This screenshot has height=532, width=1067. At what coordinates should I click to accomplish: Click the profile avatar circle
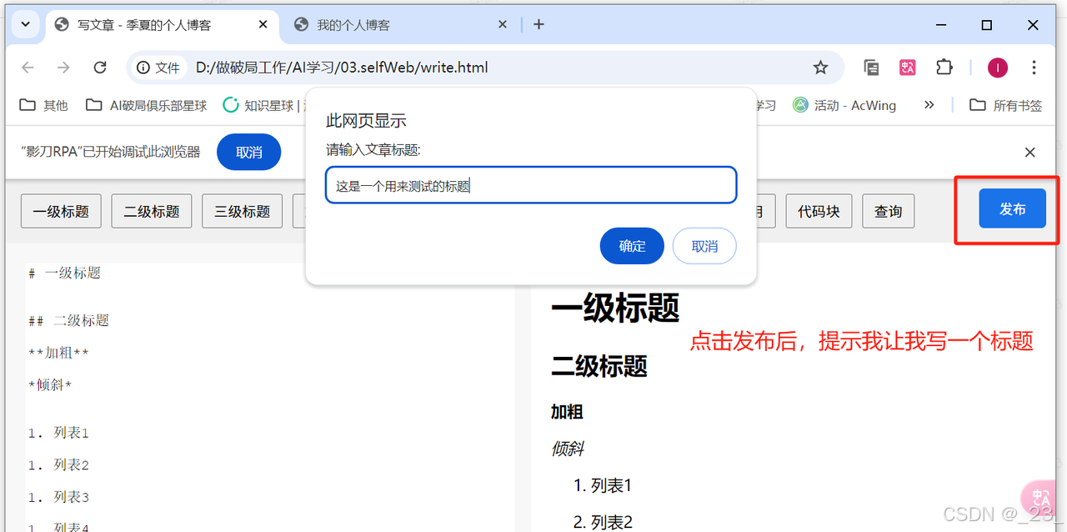pyautogui.click(x=997, y=68)
